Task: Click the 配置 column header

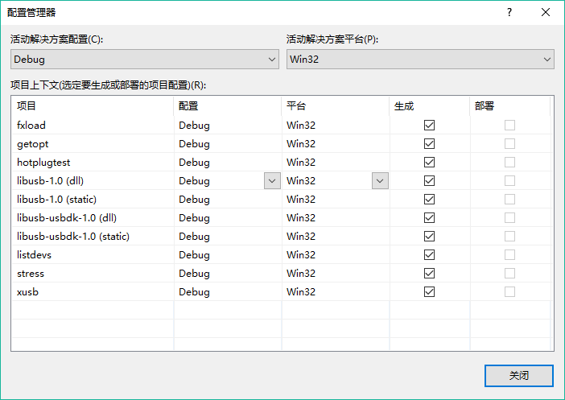Action: coord(228,106)
